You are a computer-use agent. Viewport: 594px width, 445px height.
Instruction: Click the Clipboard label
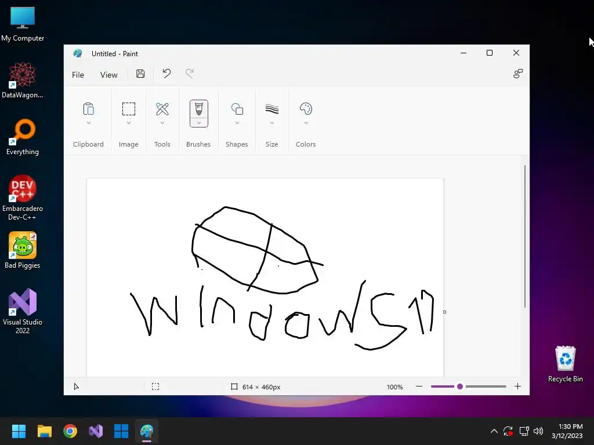(x=88, y=144)
